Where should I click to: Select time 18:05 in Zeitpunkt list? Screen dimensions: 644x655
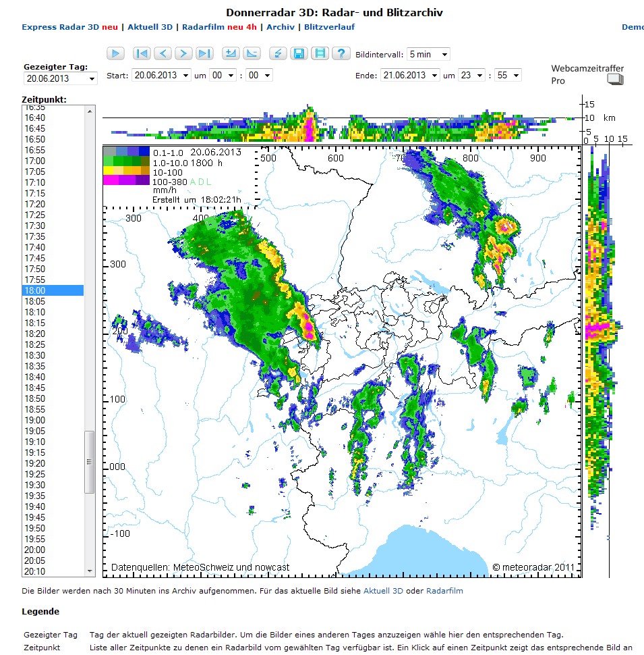[x=53, y=302]
